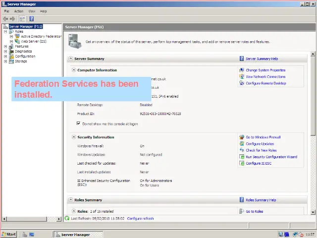Collapse the Computer Information section
This screenshot has height=238, width=317.
pos(74,70)
